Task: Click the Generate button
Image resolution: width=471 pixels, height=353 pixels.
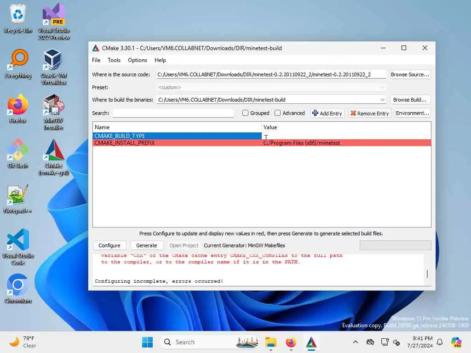Action: click(x=147, y=245)
